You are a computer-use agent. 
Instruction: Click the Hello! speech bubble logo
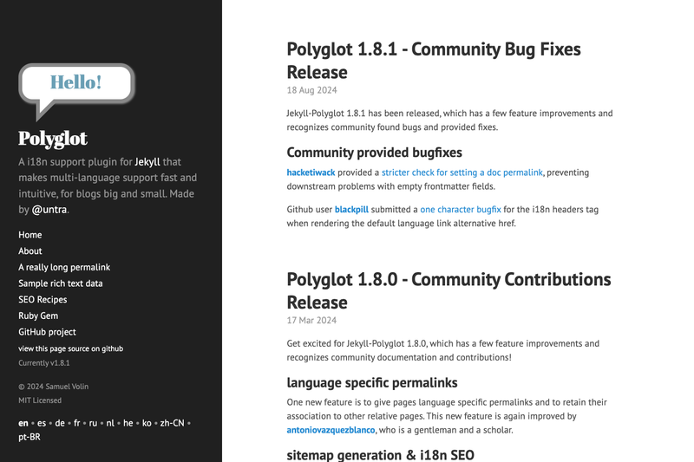click(x=76, y=92)
